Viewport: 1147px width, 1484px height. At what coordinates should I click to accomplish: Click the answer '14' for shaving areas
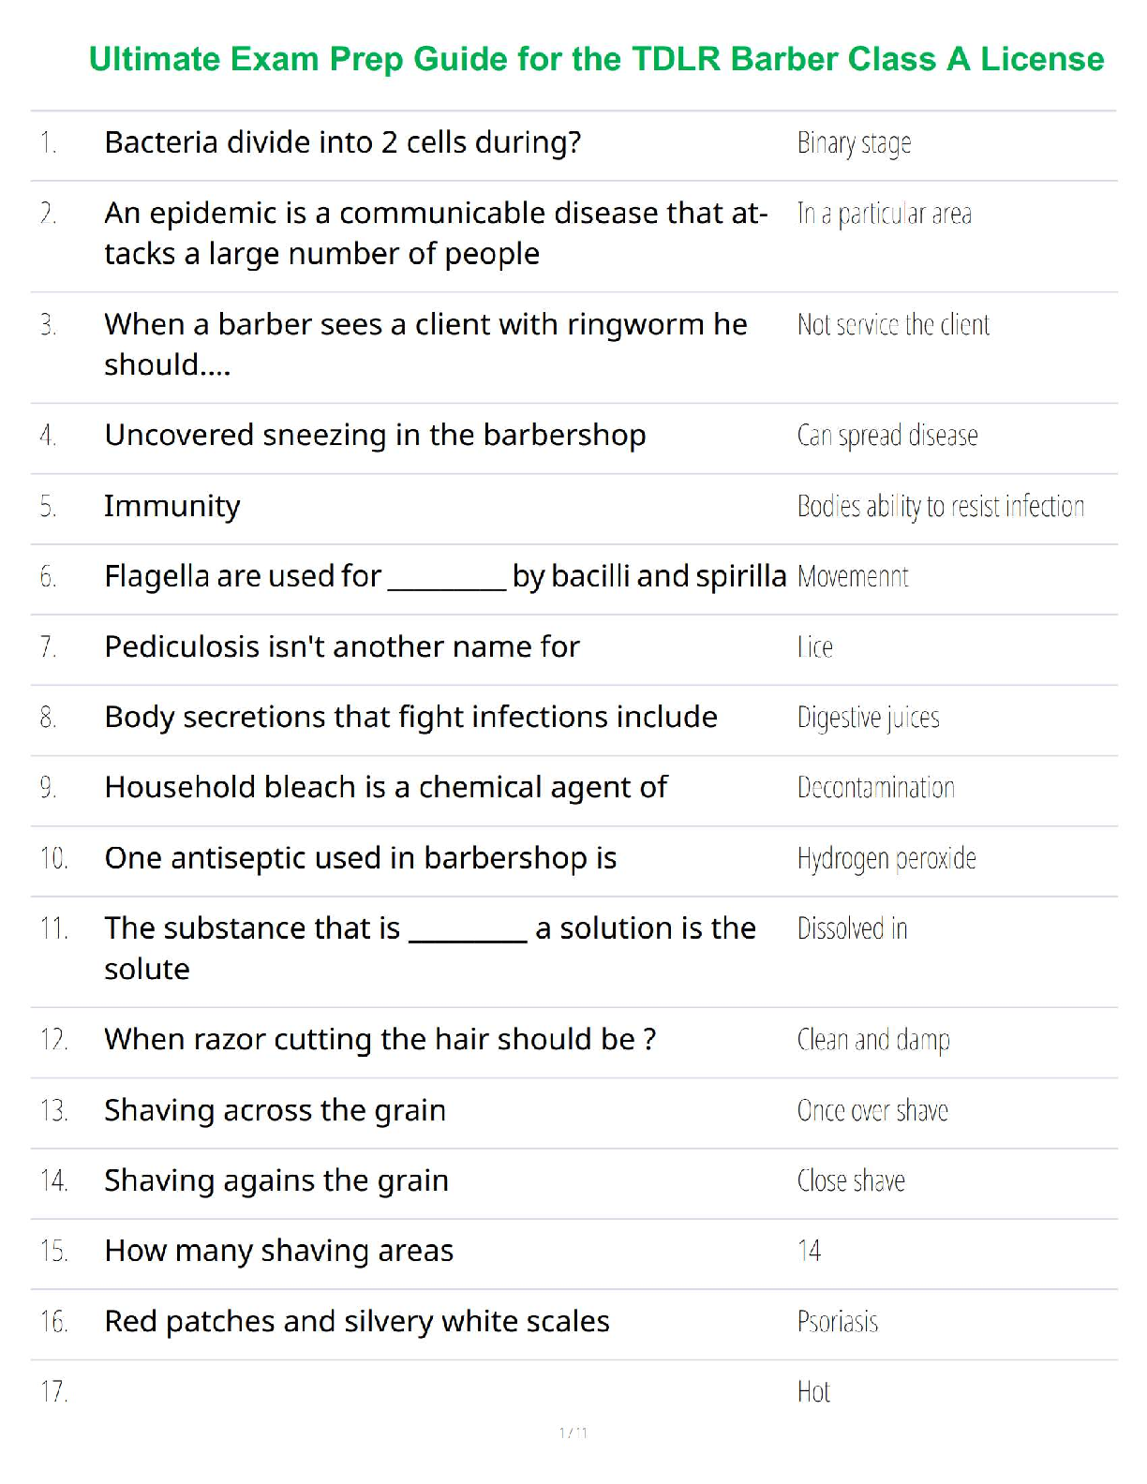point(809,1251)
